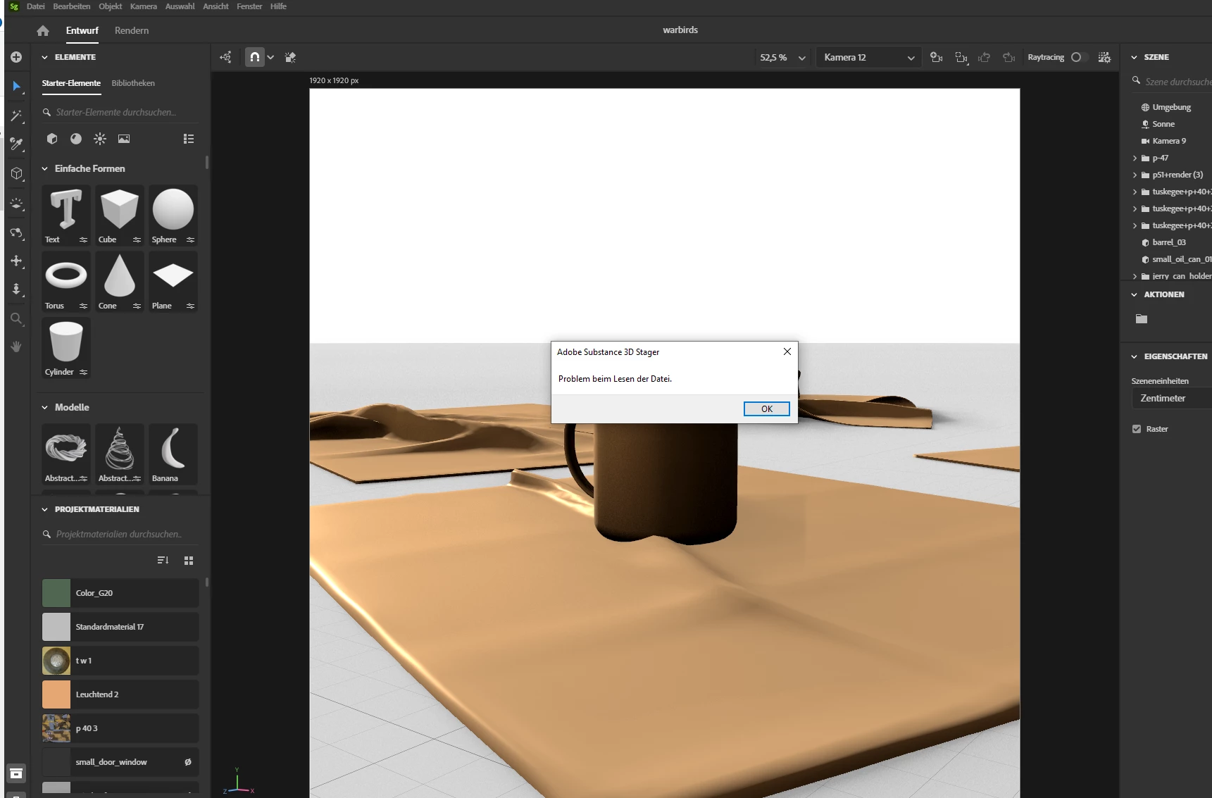Viewport: 1212px width, 798px height.
Task: Switch project materials to grid view
Action: click(188, 561)
